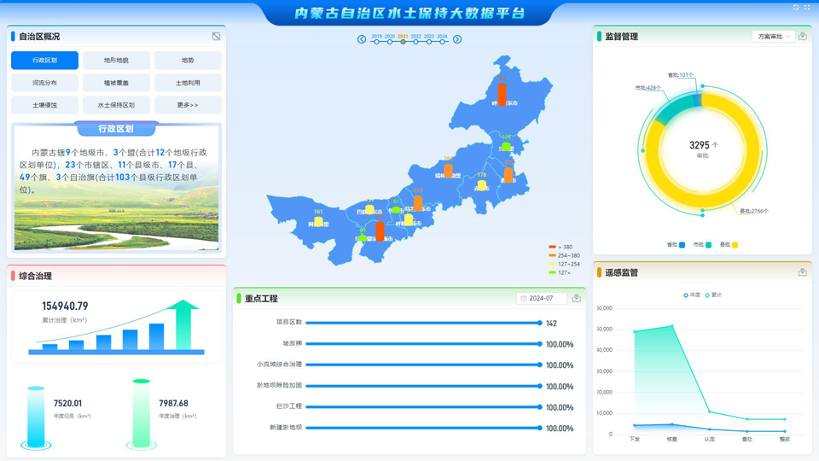Open the 方案审批 dropdown
The image size is (819, 461).
click(774, 37)
